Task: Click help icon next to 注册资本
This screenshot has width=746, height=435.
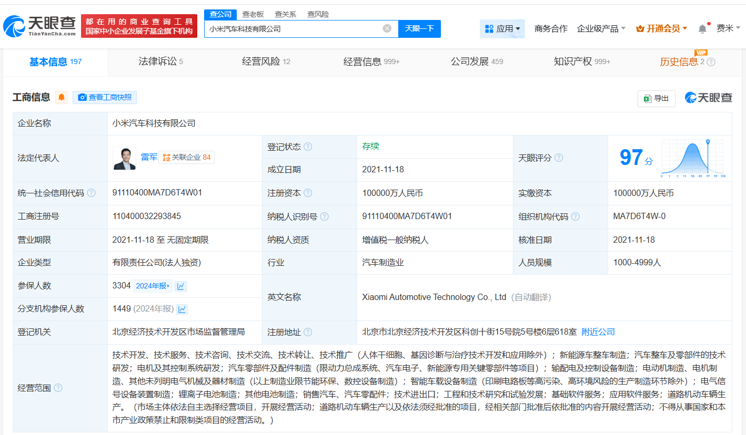Action: tap(308, 193)
